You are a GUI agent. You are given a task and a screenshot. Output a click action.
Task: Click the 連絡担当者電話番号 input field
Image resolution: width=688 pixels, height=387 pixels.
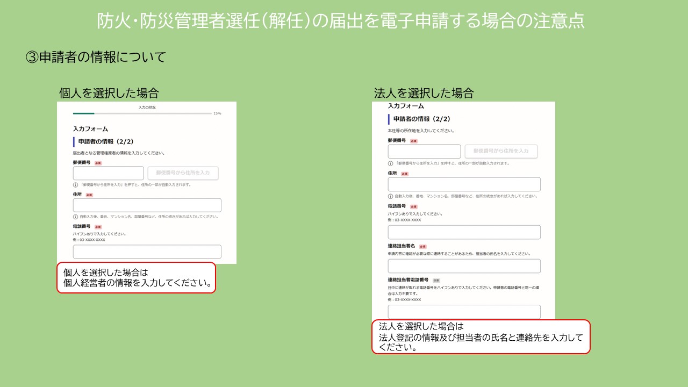[464, 312]
